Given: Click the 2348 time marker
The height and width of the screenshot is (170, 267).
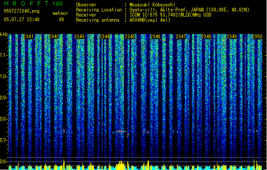Looking at the screenshot, I should click(x=206, y=37).
